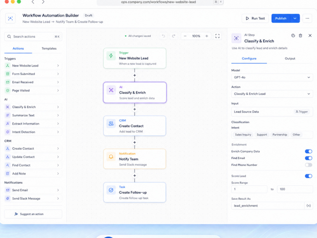Click the browser back arrow
Image resolution: width=317 pixels, height=238 pixels.
pos(33,2)
